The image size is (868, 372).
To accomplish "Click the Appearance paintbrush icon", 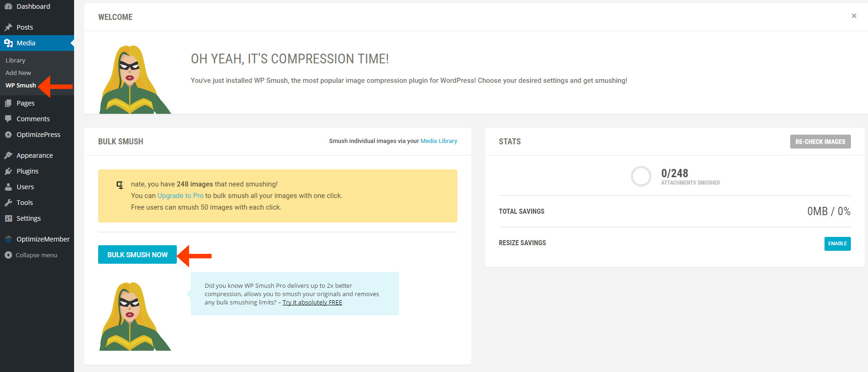I will pyautogui.click(x=8, y=155).
